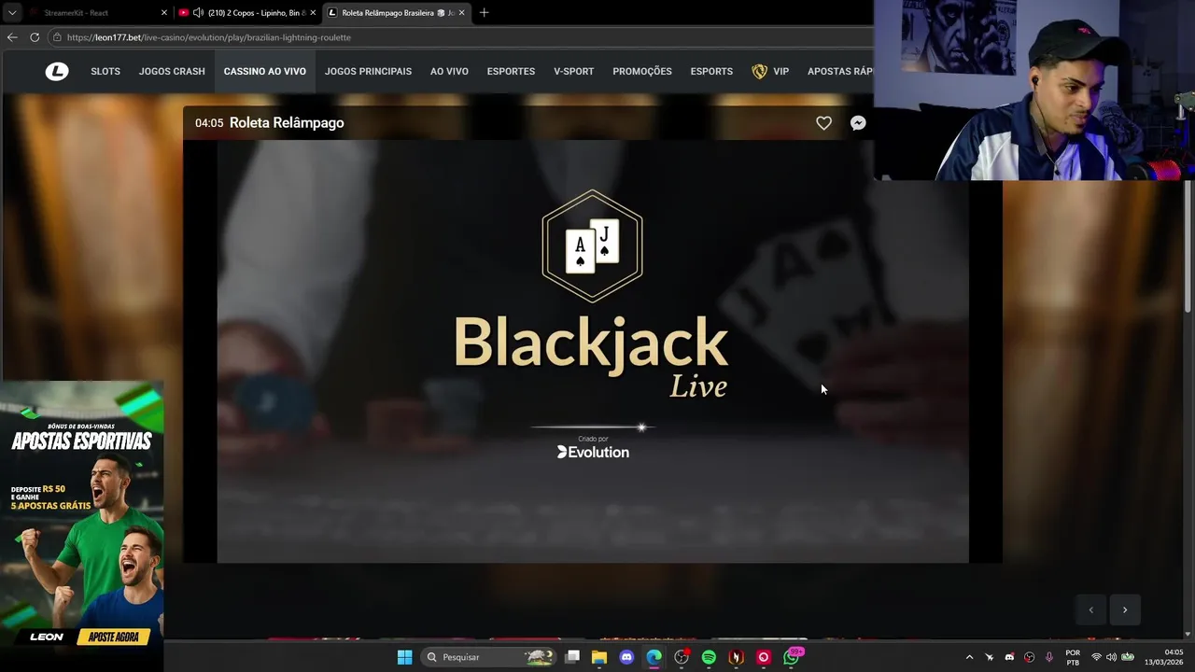This screenshot has height=672, width=1195.
Task: Close the Roleta Relâmpago Brasileira tab
Action: click(x=461, y=13)
